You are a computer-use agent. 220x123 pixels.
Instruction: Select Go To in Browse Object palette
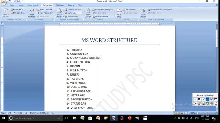(195, 99)
